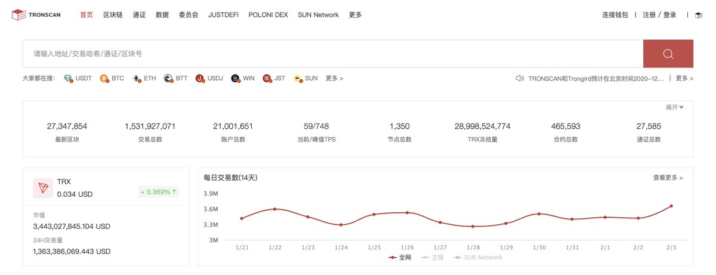Open SUN Network menu item
716x275 pixels.
click(x=318, y=15)
